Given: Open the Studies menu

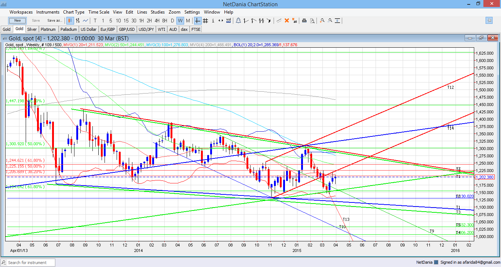Looking at the screenshot, I should (158, 12).
